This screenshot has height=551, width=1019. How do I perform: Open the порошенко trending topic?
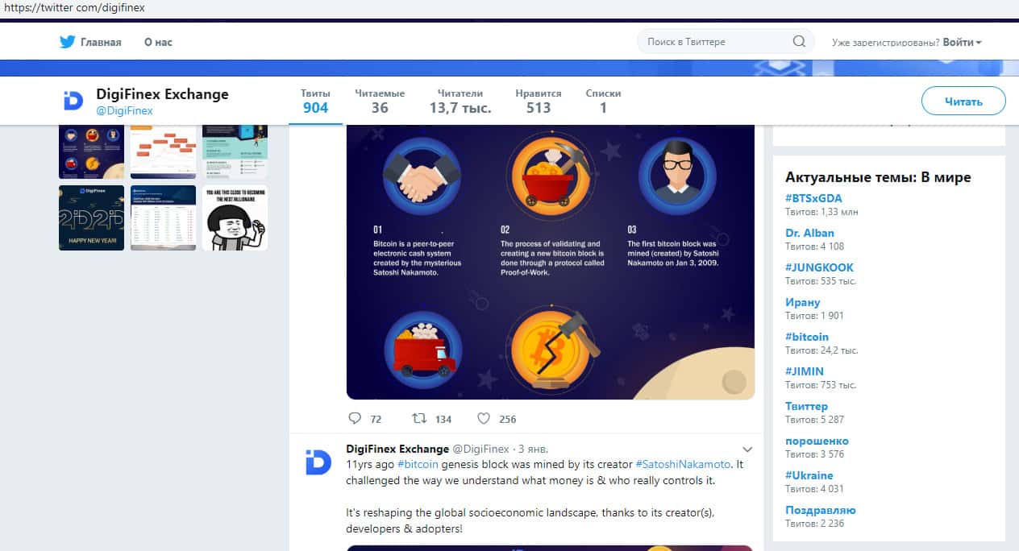[x=817, y=441]
